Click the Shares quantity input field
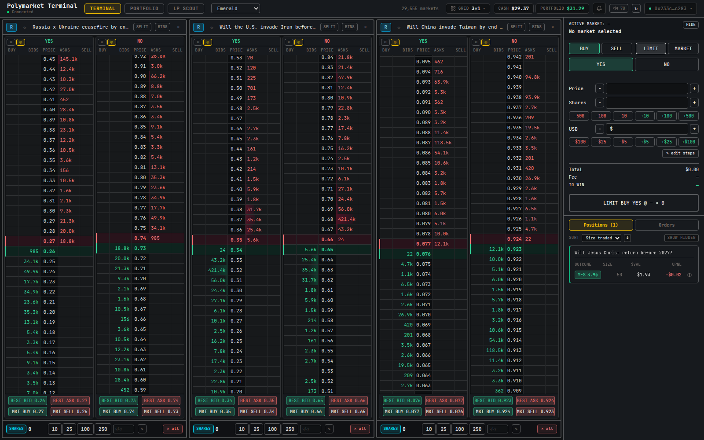 (x=646, y=103)
